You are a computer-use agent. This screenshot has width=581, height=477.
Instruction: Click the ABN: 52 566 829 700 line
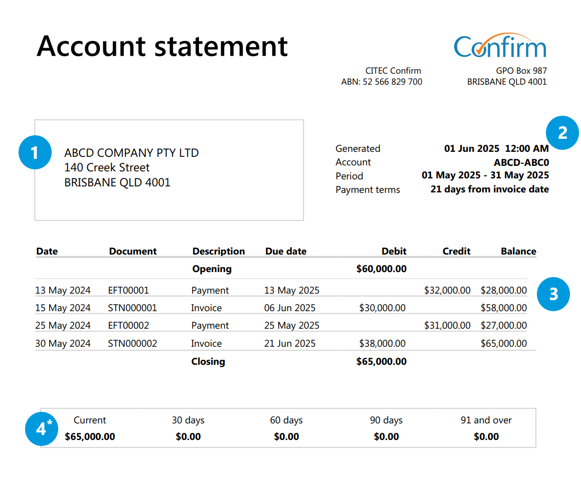[x=381, y=82]
